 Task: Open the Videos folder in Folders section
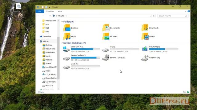[148, 36]
